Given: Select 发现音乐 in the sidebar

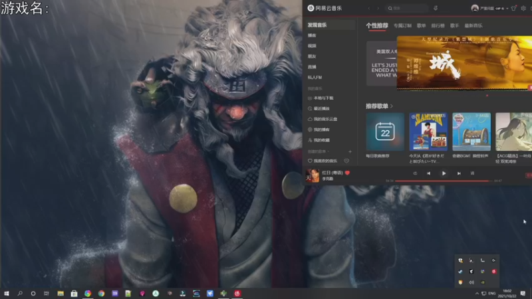Looking at the screenshot, I should (330, 25).
